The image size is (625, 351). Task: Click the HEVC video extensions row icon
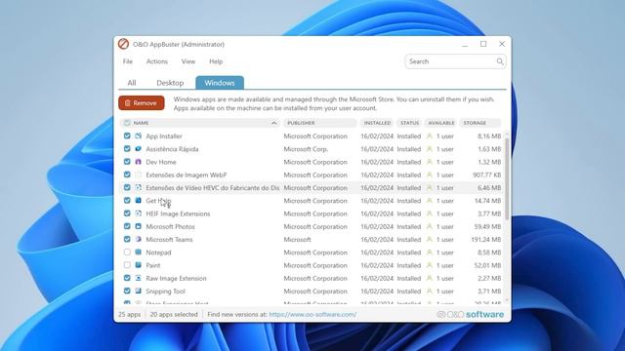tap(139, 188)
